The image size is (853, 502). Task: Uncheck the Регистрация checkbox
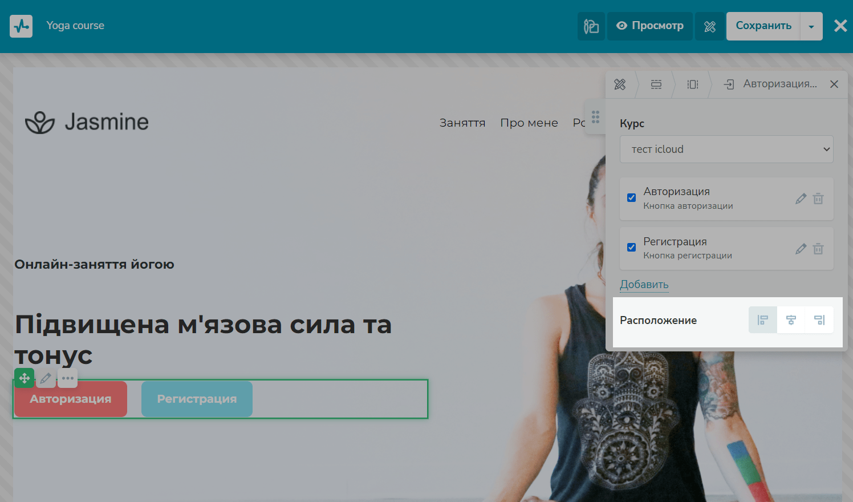click(x=631, y=248)
